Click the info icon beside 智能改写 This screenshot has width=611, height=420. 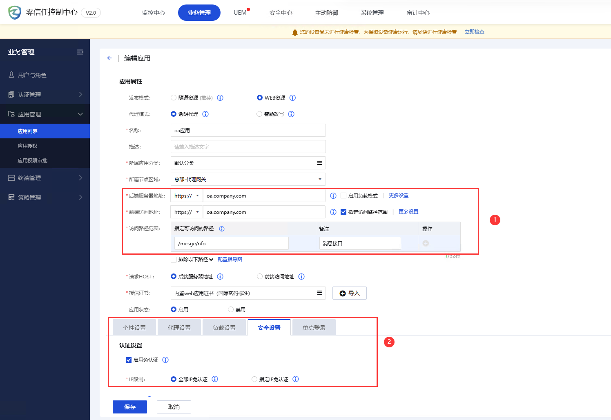click(x=291, y=114)
